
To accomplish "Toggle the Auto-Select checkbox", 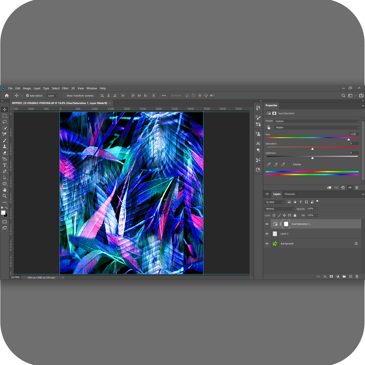I will [x=28, y=96].
